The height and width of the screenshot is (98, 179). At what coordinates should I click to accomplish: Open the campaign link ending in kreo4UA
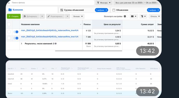coord(50,30)
